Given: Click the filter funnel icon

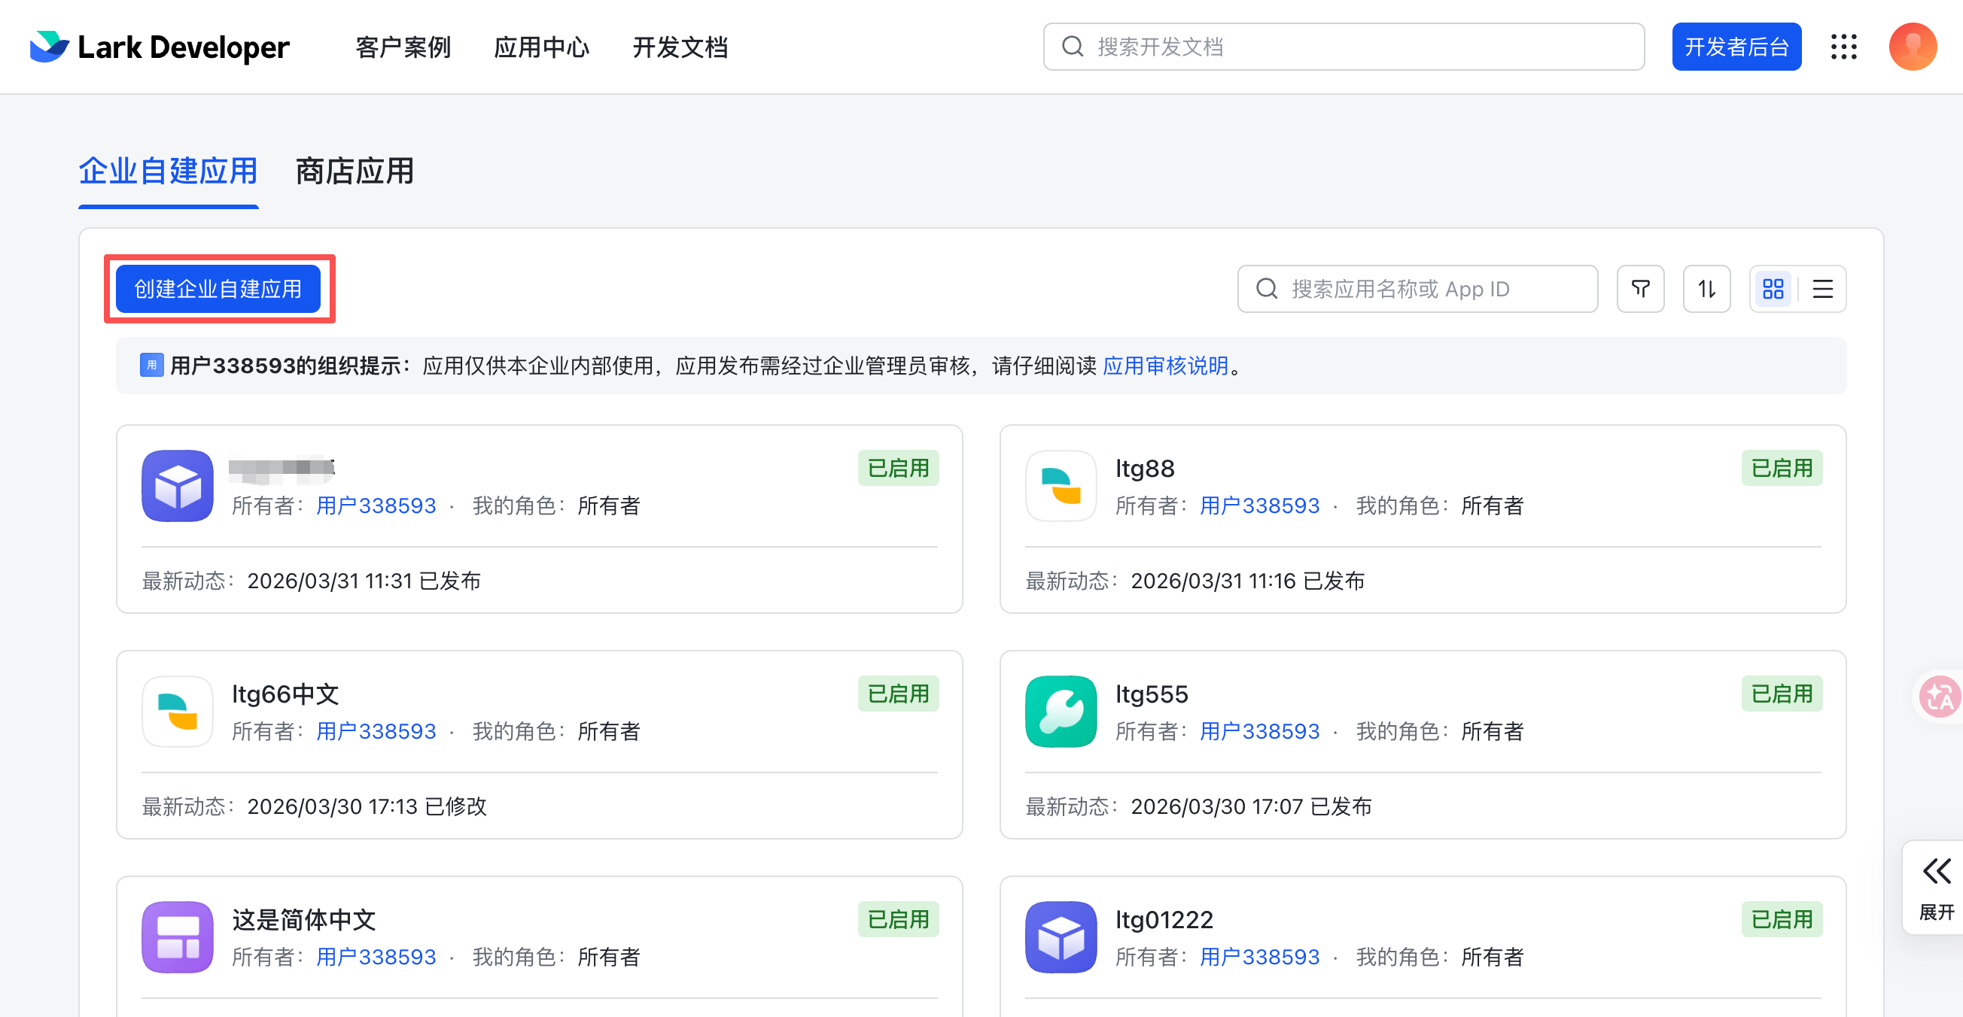Looking at the screenshot, I should [x=1640, y=289].
